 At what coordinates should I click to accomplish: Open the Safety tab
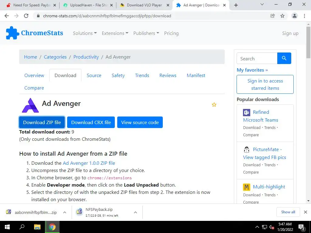click(x=118, y=76)
